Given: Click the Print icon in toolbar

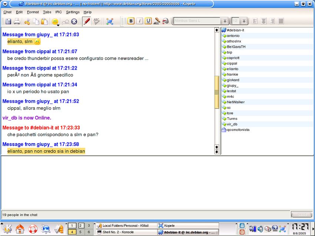Looking at the screenshot, I should 17,21.
